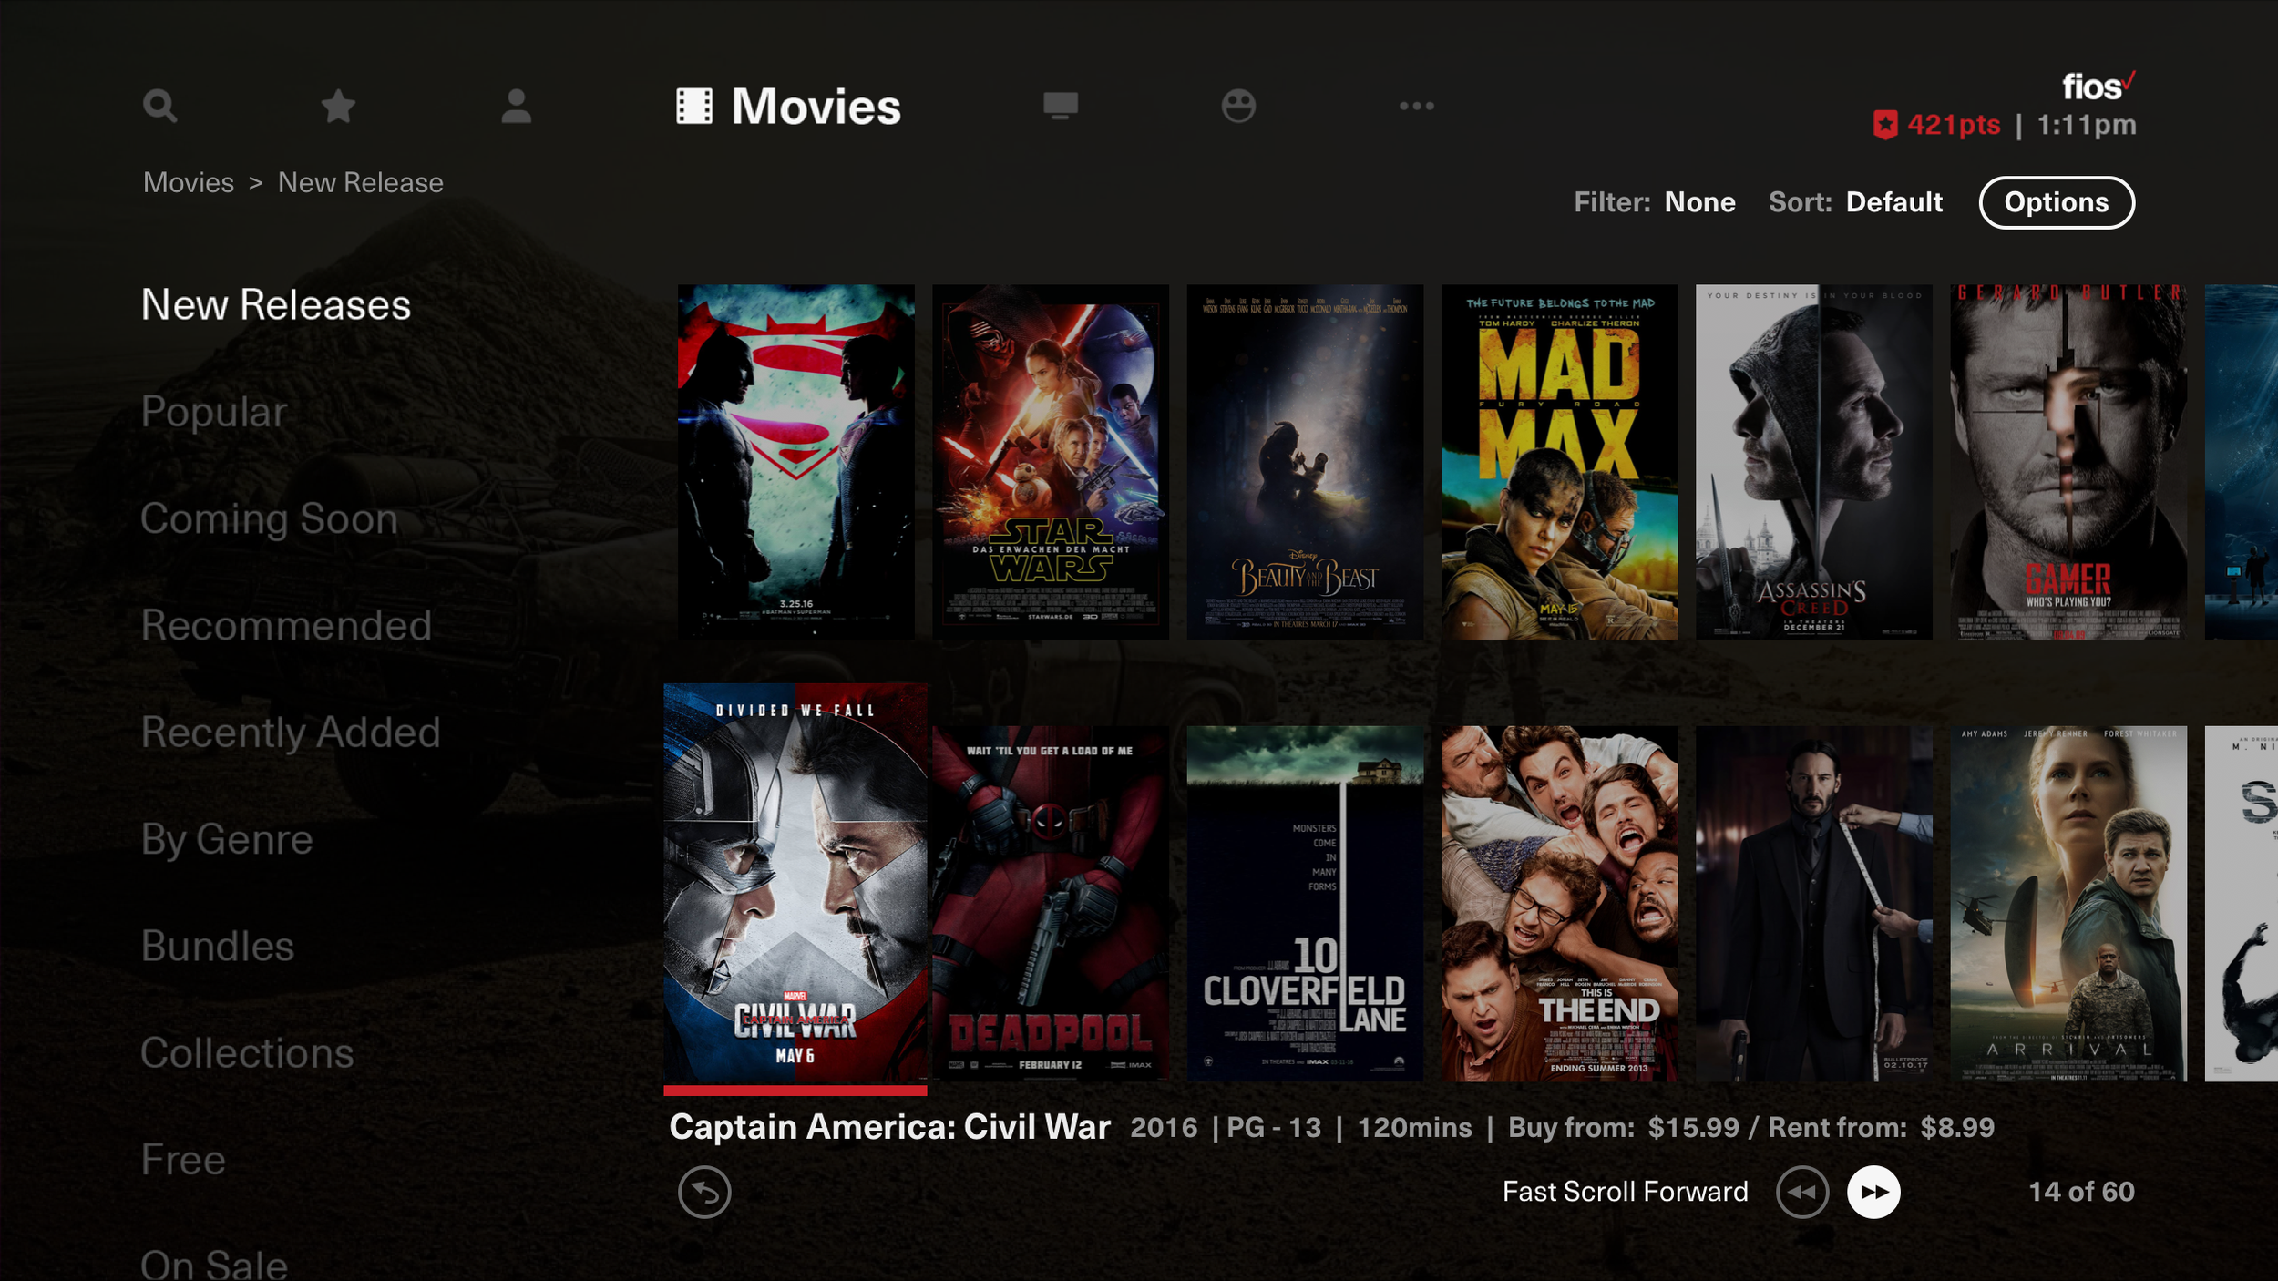Image resolution: width=2278 pixels, height=1281 pixels.
Task: Click the PG - 13 rating text
Action: [1274, 1128]
